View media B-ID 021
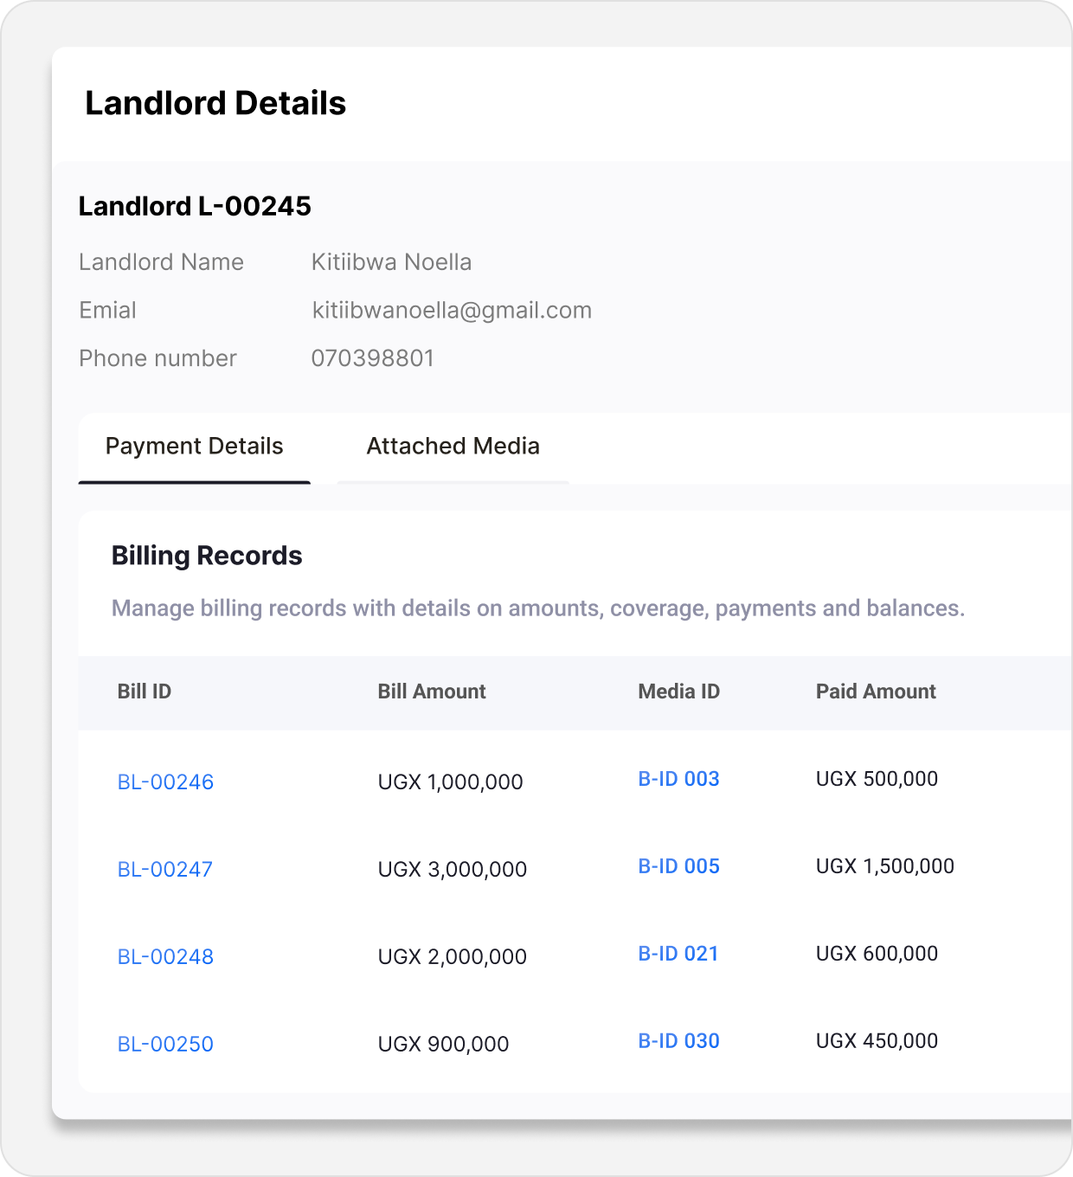 pyautogui.click(x=678, y=954)
